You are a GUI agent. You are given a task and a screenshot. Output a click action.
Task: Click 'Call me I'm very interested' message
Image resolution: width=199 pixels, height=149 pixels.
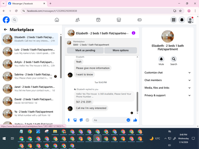[91, 108]
